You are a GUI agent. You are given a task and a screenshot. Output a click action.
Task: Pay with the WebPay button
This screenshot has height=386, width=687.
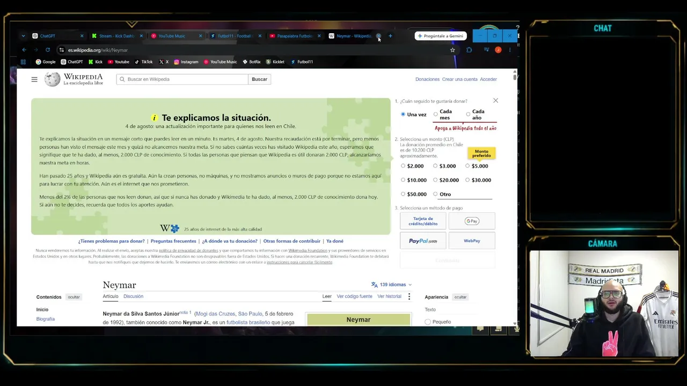tap(472, 241)
